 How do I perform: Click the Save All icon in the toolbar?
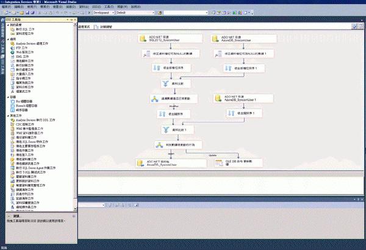[x=33, y=13]
